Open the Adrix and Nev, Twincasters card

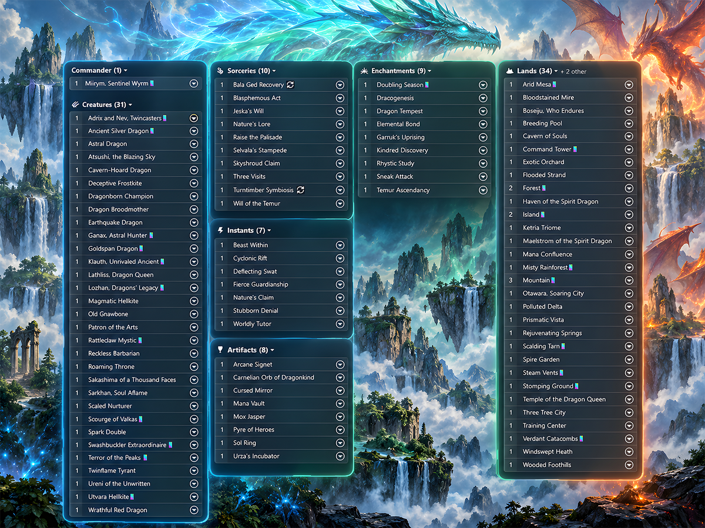[125, 118]
